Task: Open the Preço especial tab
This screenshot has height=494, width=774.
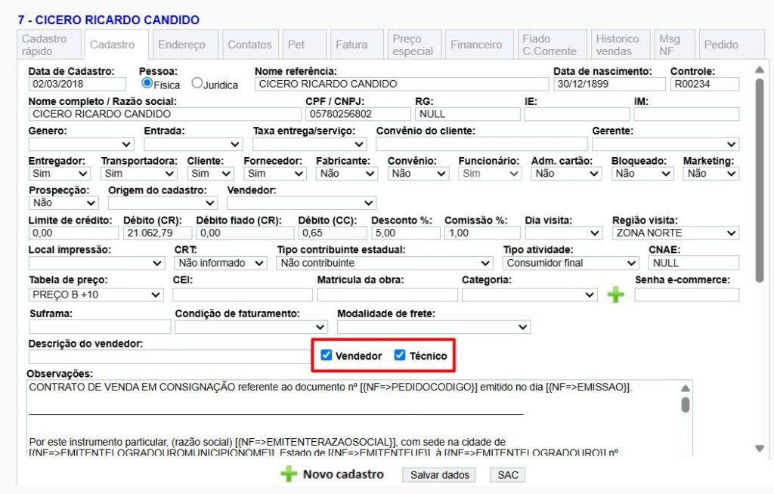Action: (x=414, y=45)
